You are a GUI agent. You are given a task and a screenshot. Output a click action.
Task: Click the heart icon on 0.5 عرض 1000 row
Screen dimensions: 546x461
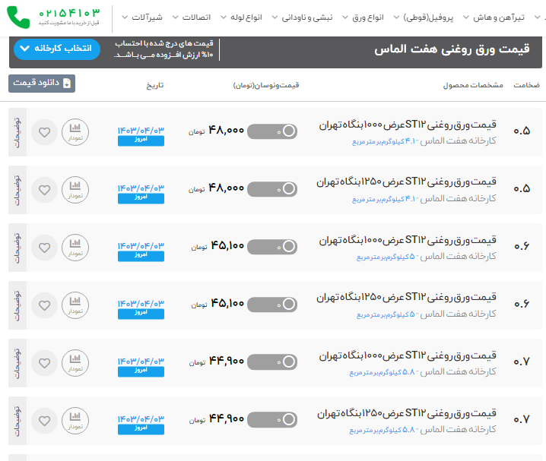point(44,132)
